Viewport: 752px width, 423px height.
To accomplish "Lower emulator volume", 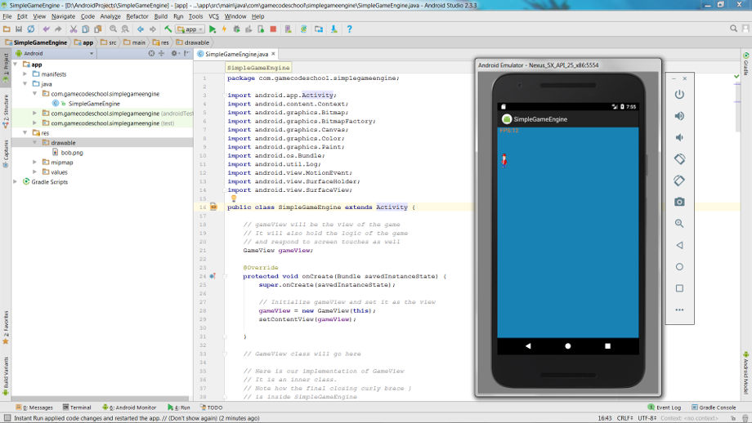I will 679,137.
